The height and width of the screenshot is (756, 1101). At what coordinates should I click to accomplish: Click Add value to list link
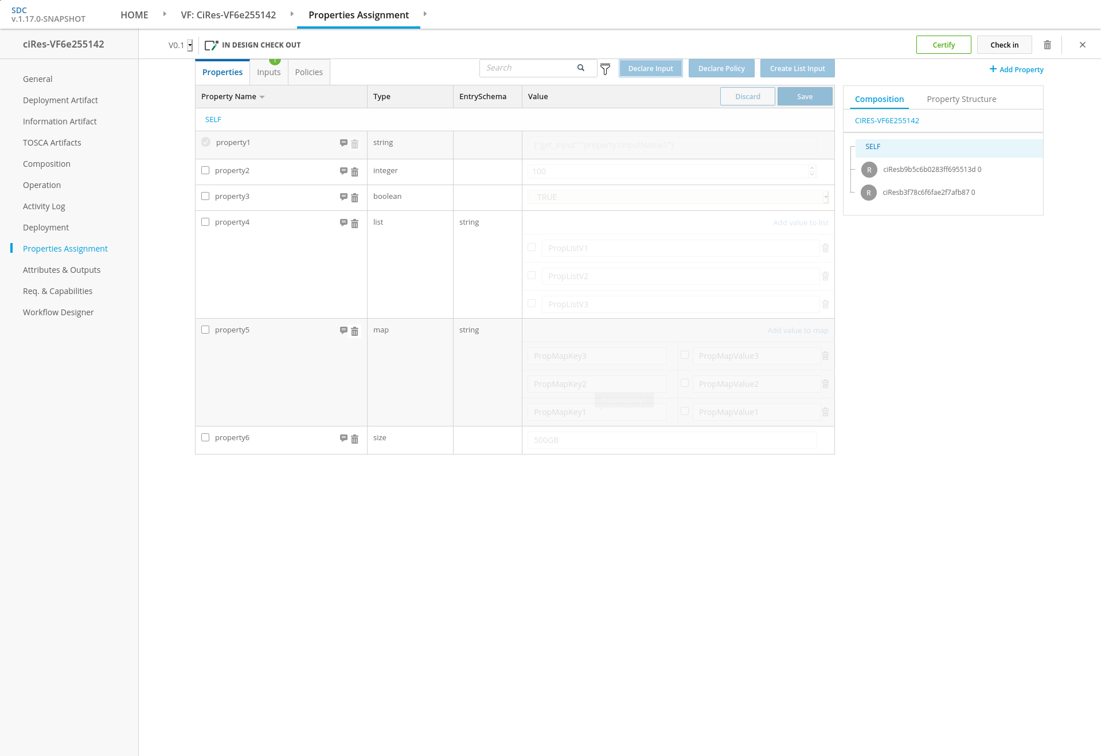click(x=801, y=222)
